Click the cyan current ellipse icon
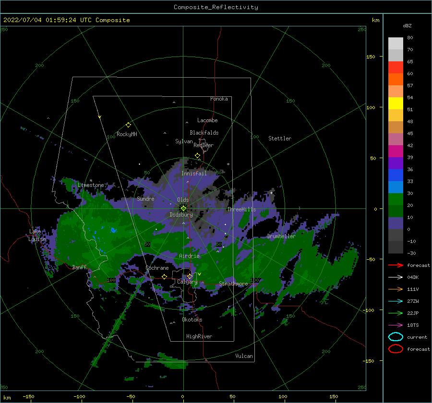The image size is (432, 403). [396, 337]
